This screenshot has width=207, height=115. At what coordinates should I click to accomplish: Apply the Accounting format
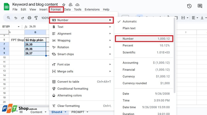144,63
